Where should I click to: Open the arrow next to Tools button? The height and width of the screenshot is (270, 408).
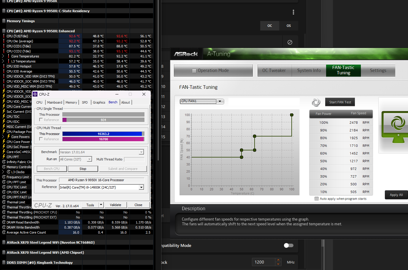coord(101,205)
